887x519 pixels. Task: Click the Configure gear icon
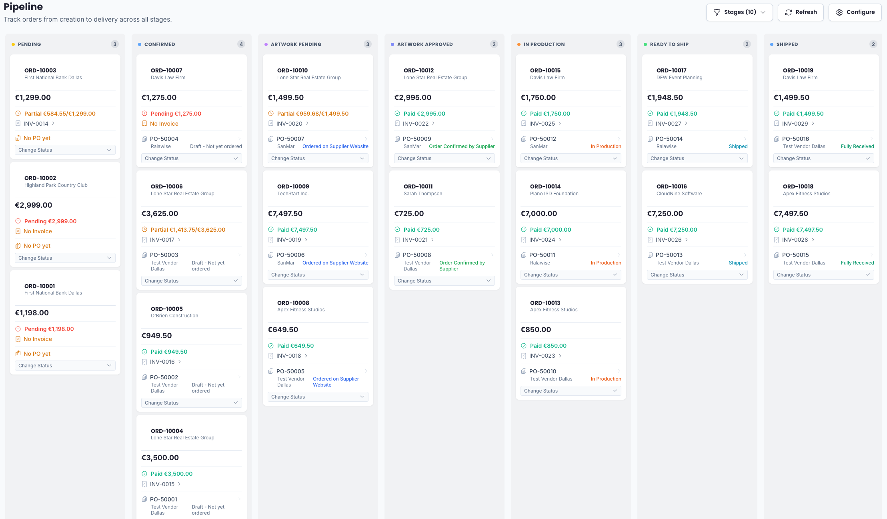click(839, 12)
